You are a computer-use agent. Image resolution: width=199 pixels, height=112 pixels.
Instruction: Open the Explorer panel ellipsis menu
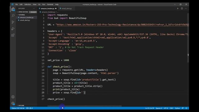pyautogui.click(x=34, y=8)
